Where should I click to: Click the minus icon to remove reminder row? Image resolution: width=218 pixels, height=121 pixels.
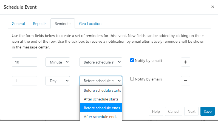(x=185, y=81)
